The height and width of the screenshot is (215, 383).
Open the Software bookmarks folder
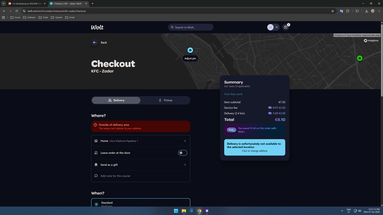[29, 17]
